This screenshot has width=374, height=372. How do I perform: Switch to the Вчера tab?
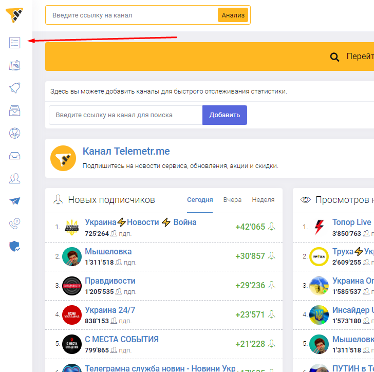[x=232, y=200]
